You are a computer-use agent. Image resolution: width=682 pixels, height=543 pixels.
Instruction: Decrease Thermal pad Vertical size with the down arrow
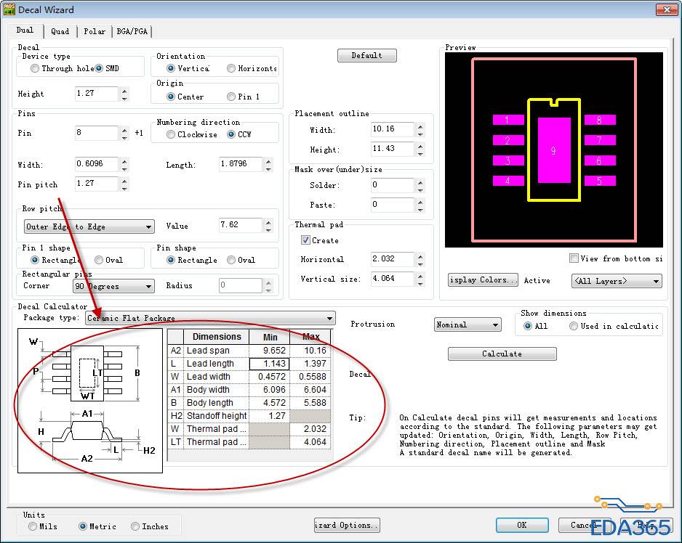[420, 283]
